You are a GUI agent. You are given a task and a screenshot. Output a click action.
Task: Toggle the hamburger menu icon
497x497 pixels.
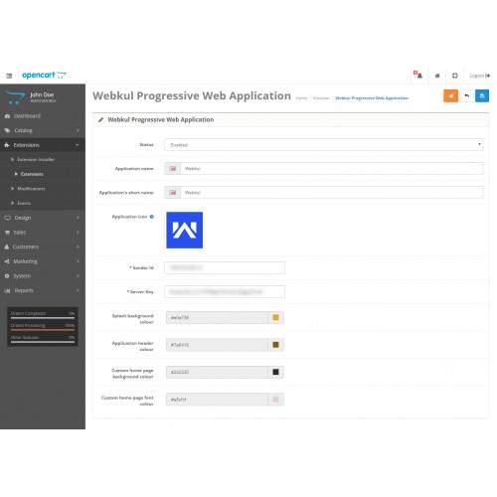tap(9, 76)
